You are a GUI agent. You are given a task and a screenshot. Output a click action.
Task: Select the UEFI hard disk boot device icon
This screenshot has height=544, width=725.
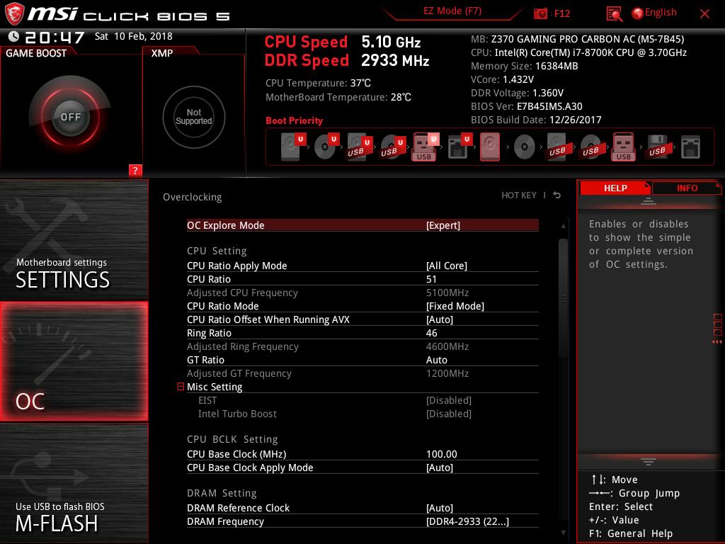click(x=293, y=147)
